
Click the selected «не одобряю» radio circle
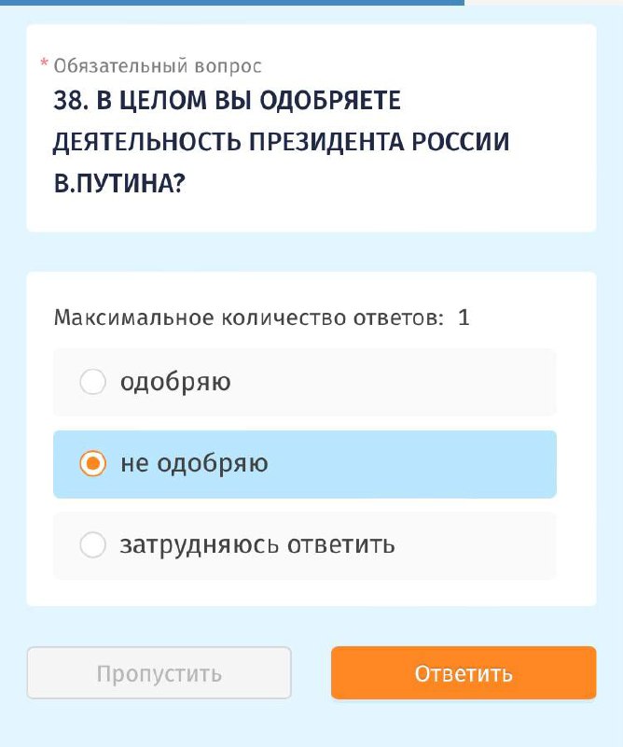pos(93,463)
